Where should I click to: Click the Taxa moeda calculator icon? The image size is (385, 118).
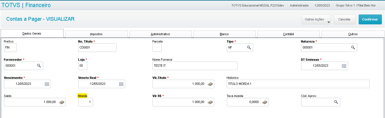tap(265, 102)
